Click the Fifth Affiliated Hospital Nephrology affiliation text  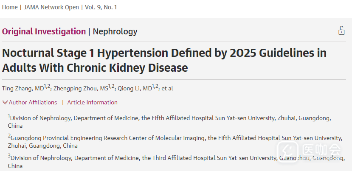170,118
